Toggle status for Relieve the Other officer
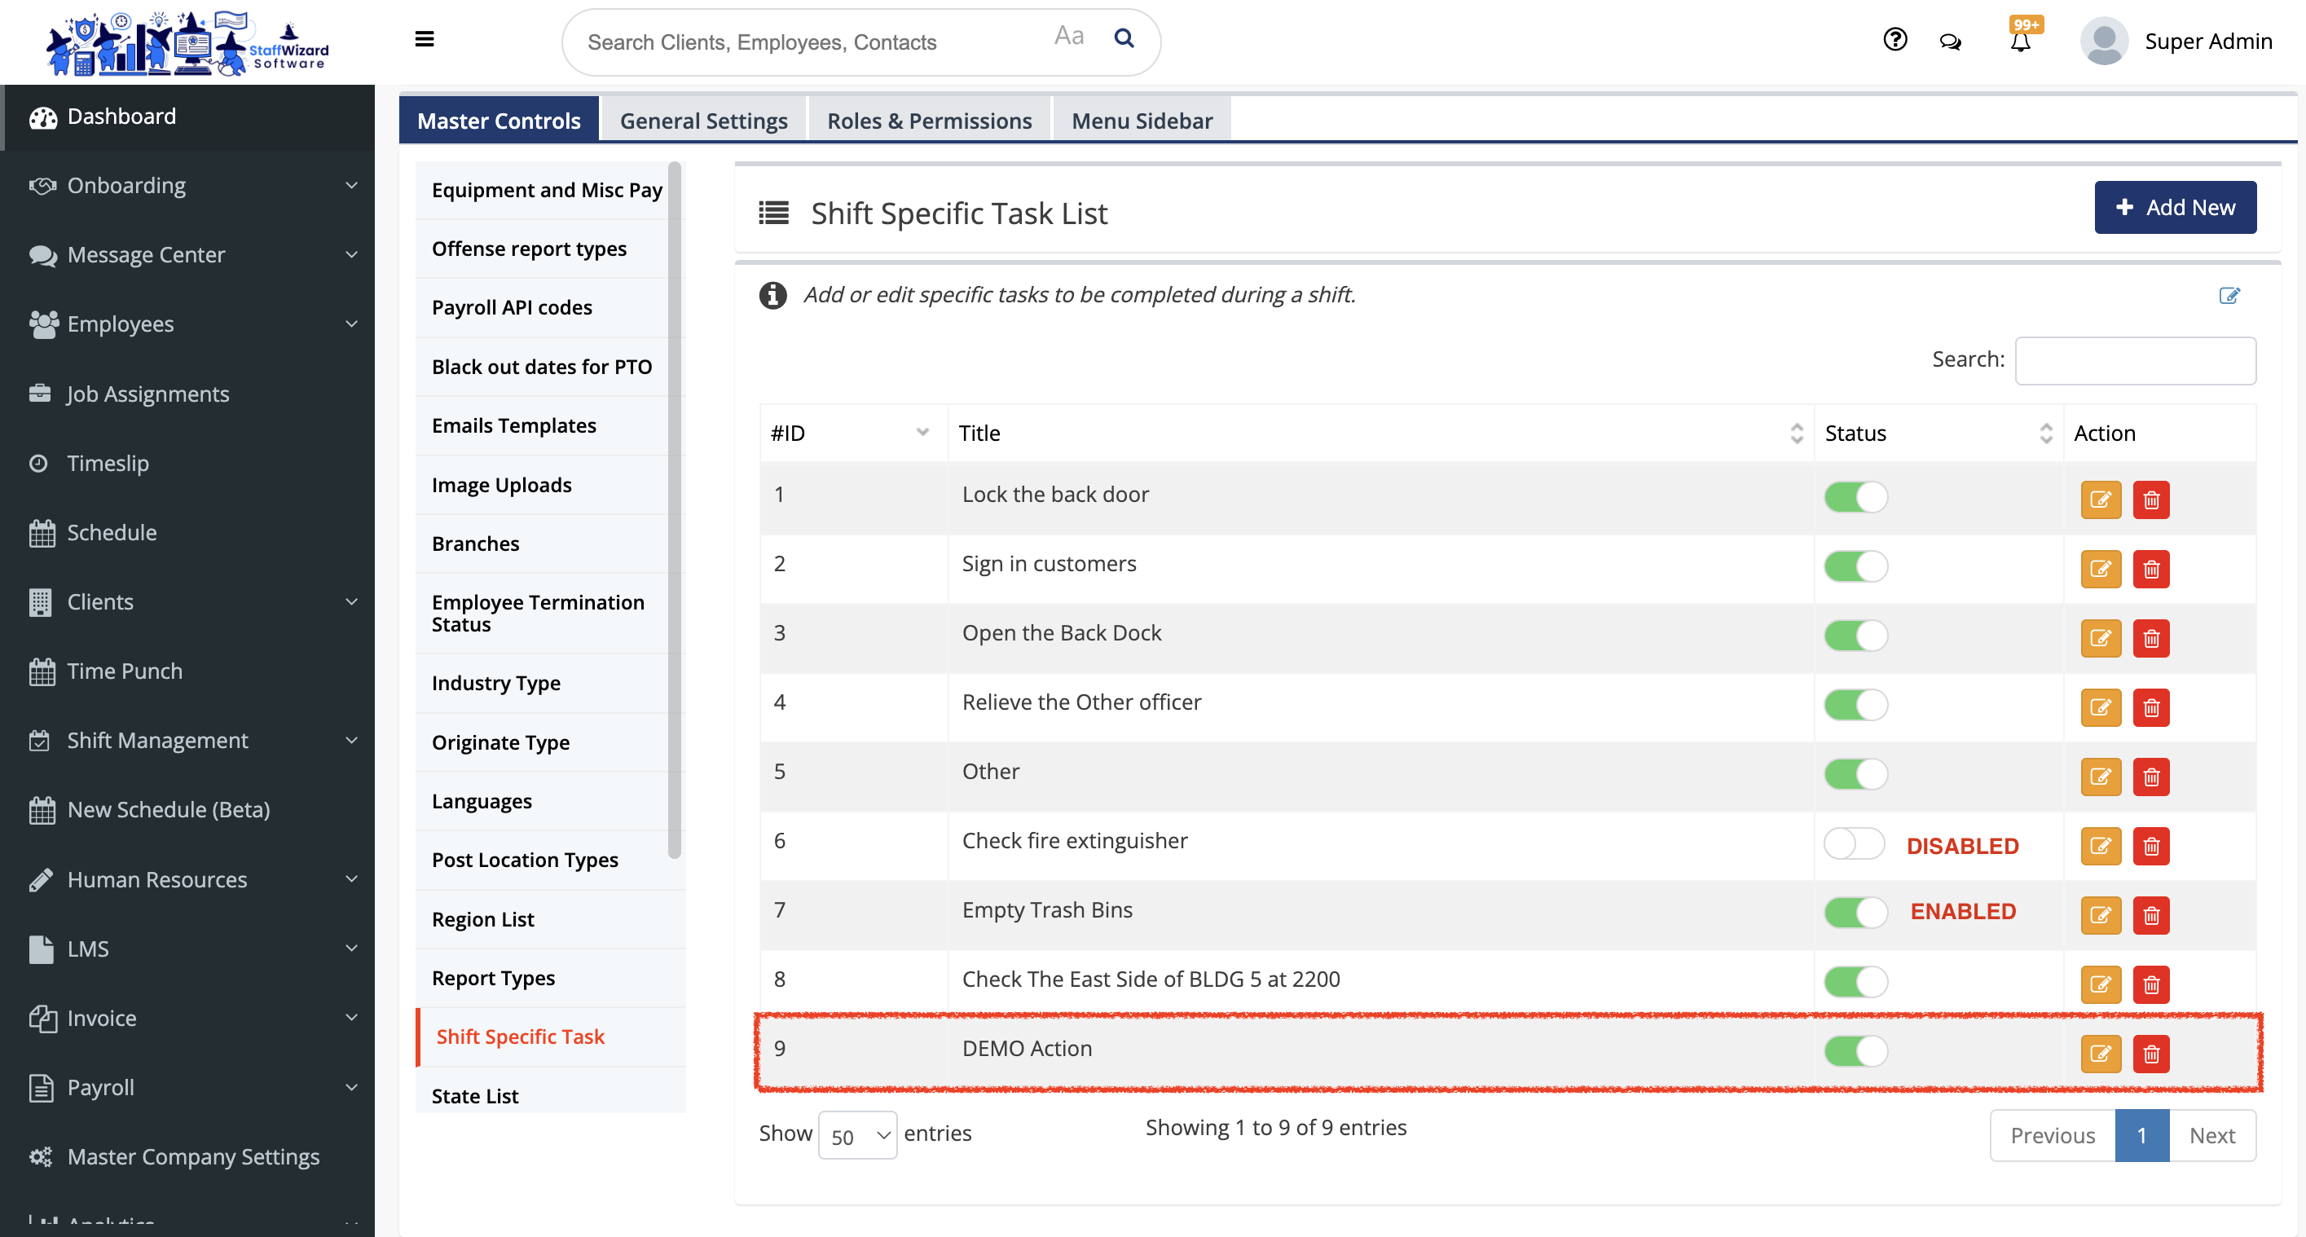 click(x=1855, y=704)
